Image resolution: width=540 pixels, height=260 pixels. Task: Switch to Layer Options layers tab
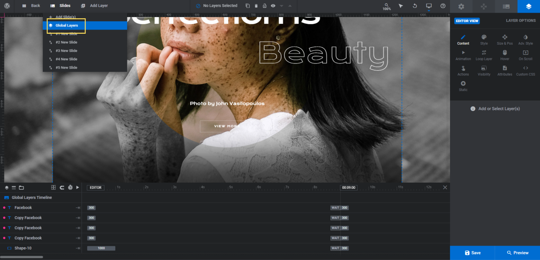(x=529, y=6)
